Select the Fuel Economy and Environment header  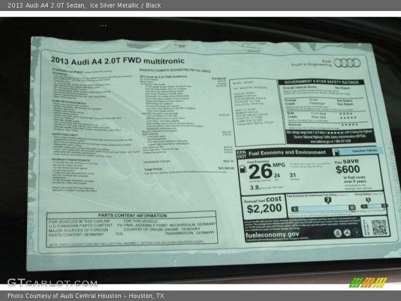(x=286, y=153)
